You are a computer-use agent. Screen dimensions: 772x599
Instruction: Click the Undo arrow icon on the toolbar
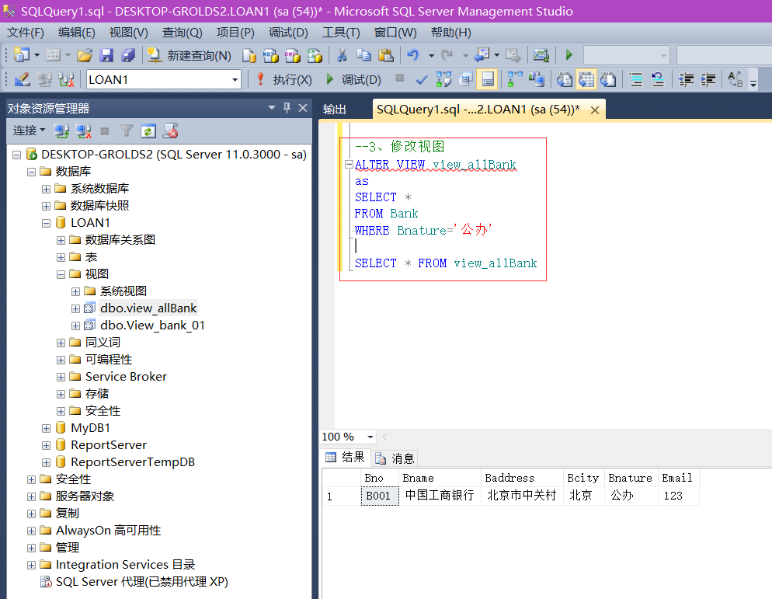click(412, 54)
